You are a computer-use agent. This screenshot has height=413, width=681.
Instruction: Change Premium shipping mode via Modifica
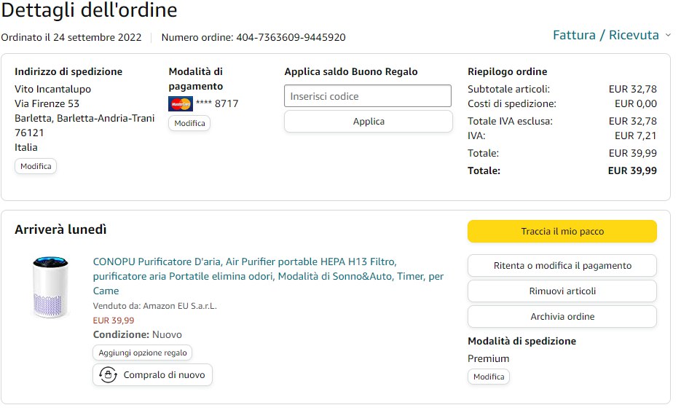(x=488, y=377)
